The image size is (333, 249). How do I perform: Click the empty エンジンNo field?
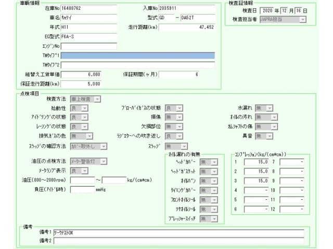89,46
